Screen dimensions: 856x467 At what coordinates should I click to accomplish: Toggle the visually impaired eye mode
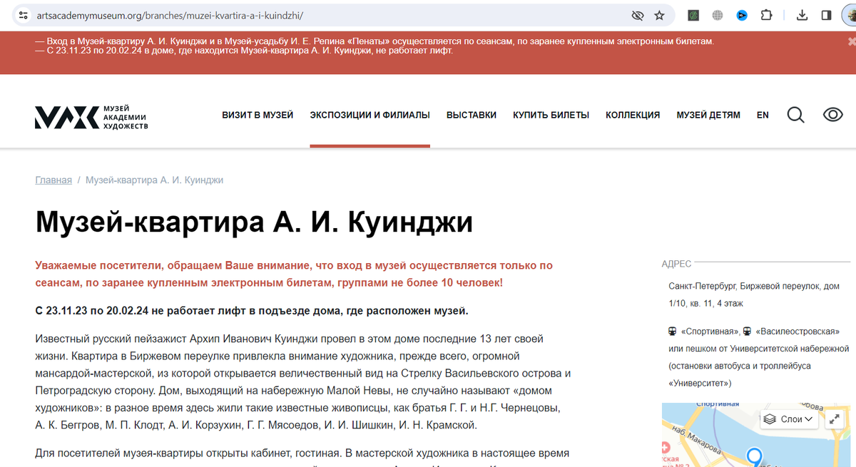pyautogui.click(x=833, y=115)
